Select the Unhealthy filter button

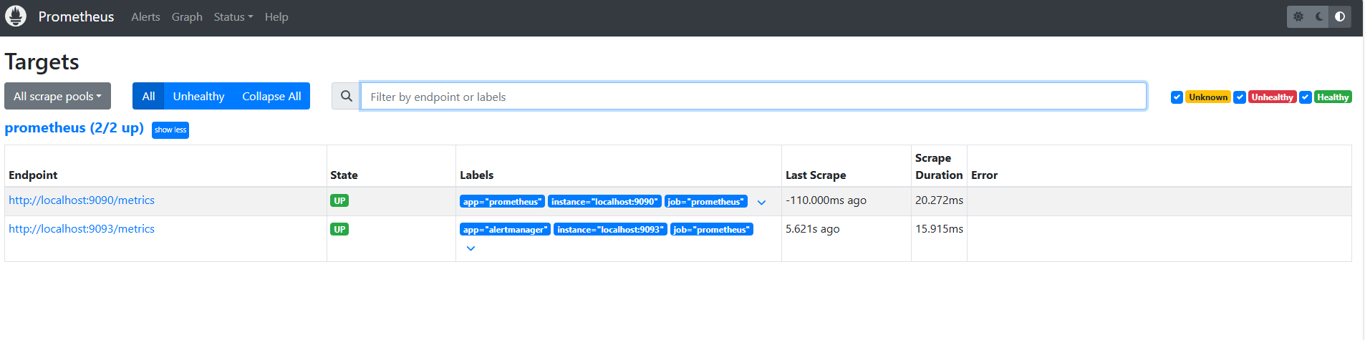point(198,96)
